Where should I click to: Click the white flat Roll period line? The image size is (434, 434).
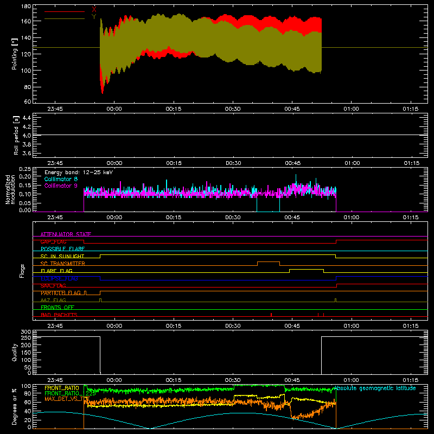pos(230,135)
